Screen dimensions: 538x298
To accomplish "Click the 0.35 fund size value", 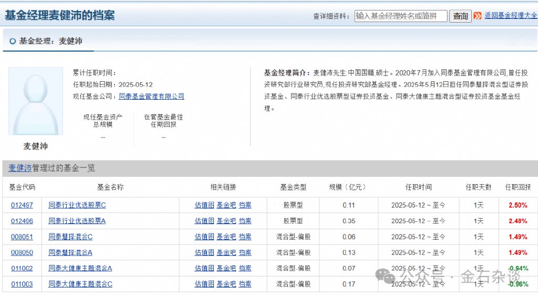I will [349, 221].
